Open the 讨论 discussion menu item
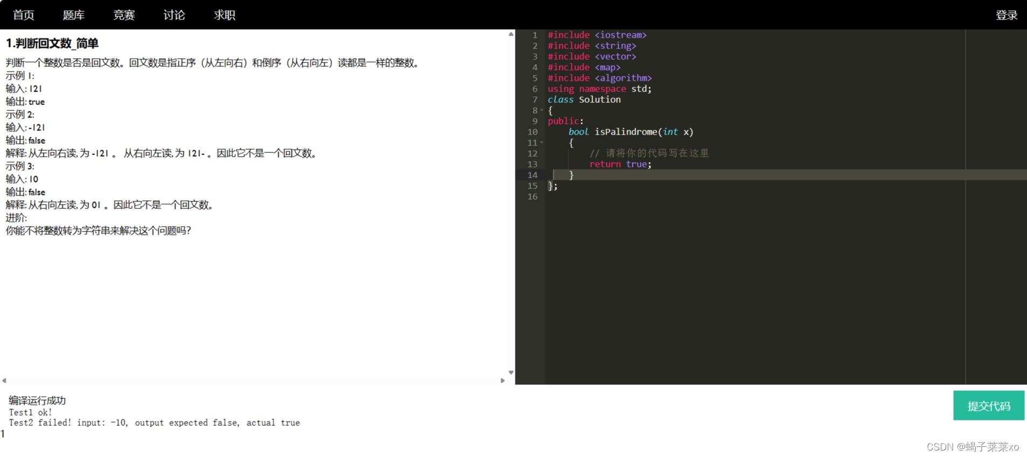 coord(174,15)
